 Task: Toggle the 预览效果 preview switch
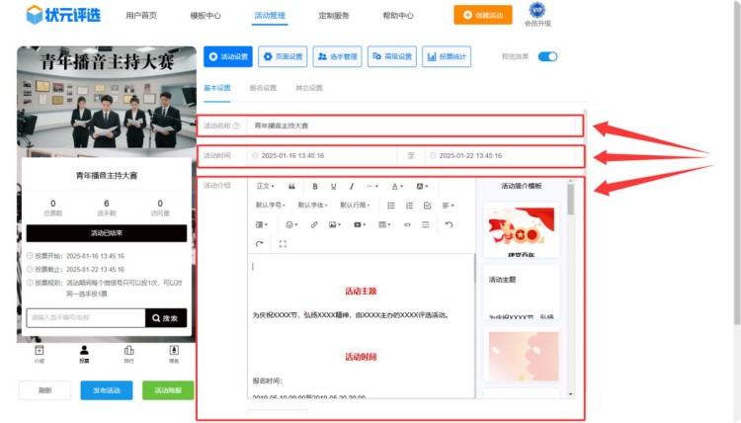(x=547, y=56)
